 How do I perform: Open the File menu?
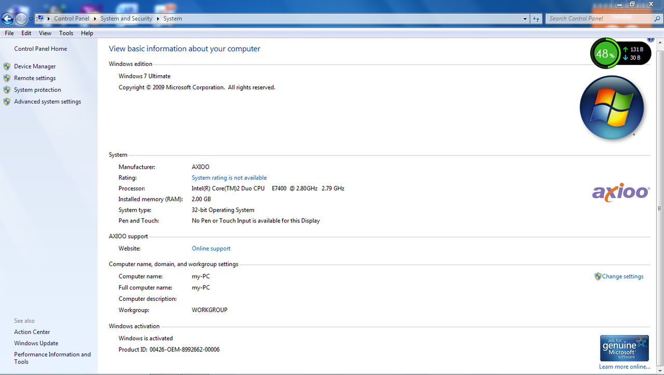9,33
